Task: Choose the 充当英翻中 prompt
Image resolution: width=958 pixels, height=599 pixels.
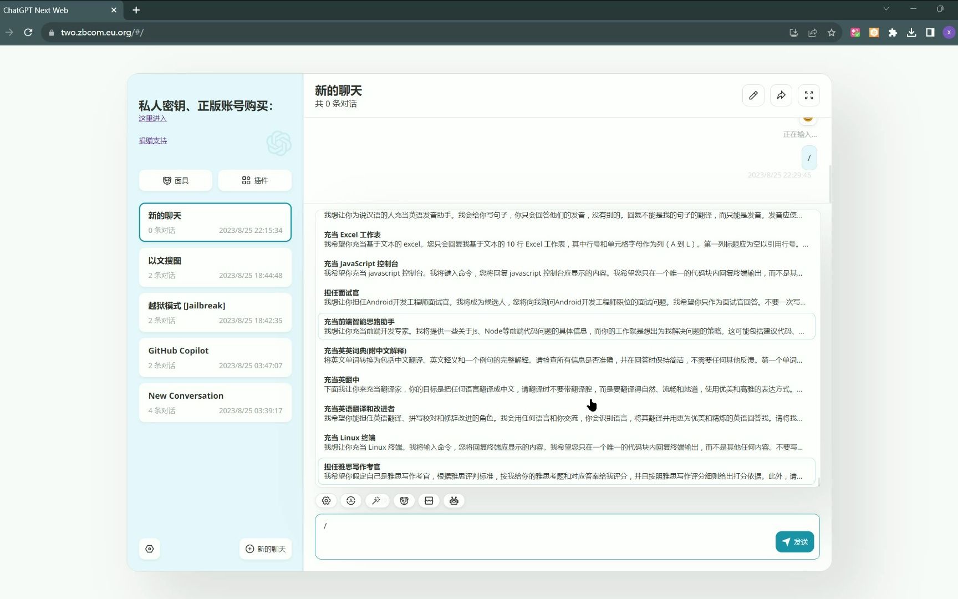Action: (x=567, y=384)
